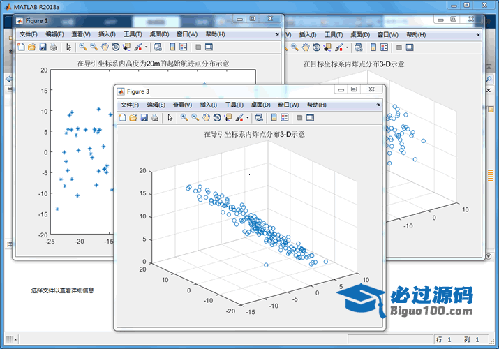Click Save icon in Figure 1 toolbar
This screenshot has height=349, width=499.
pyautogui.click(x=43, y=47)
